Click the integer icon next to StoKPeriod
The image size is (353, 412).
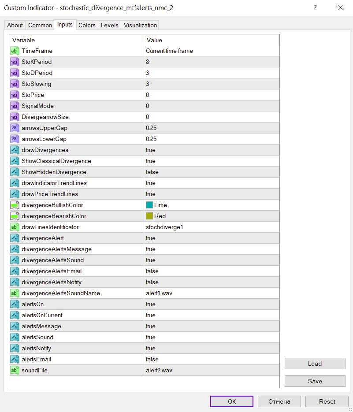[15, 62]
